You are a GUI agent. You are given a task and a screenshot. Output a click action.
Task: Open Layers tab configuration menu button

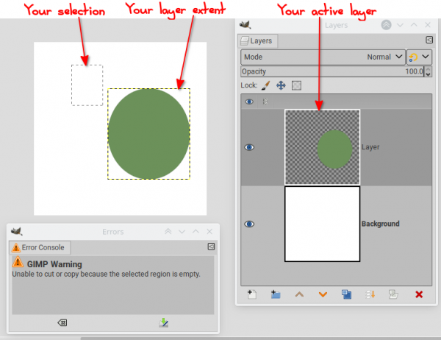point(429,40)
